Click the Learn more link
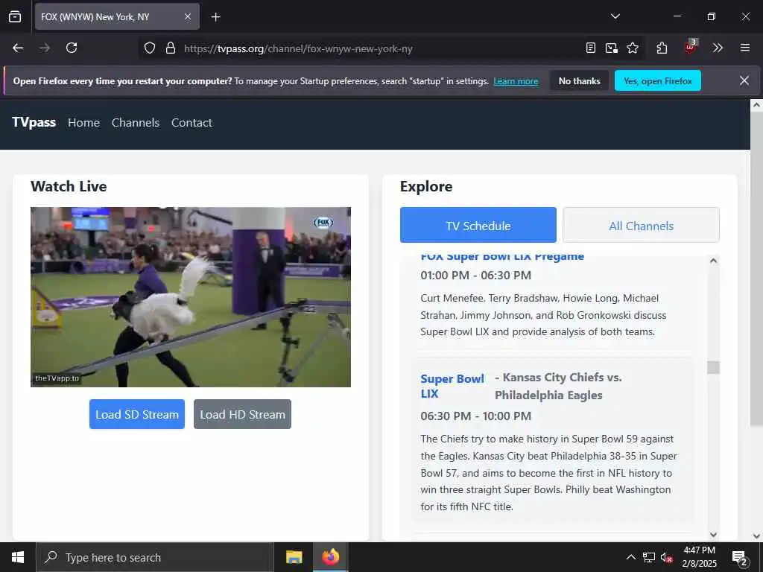The image size is (763, 572). tap(516, 81)
